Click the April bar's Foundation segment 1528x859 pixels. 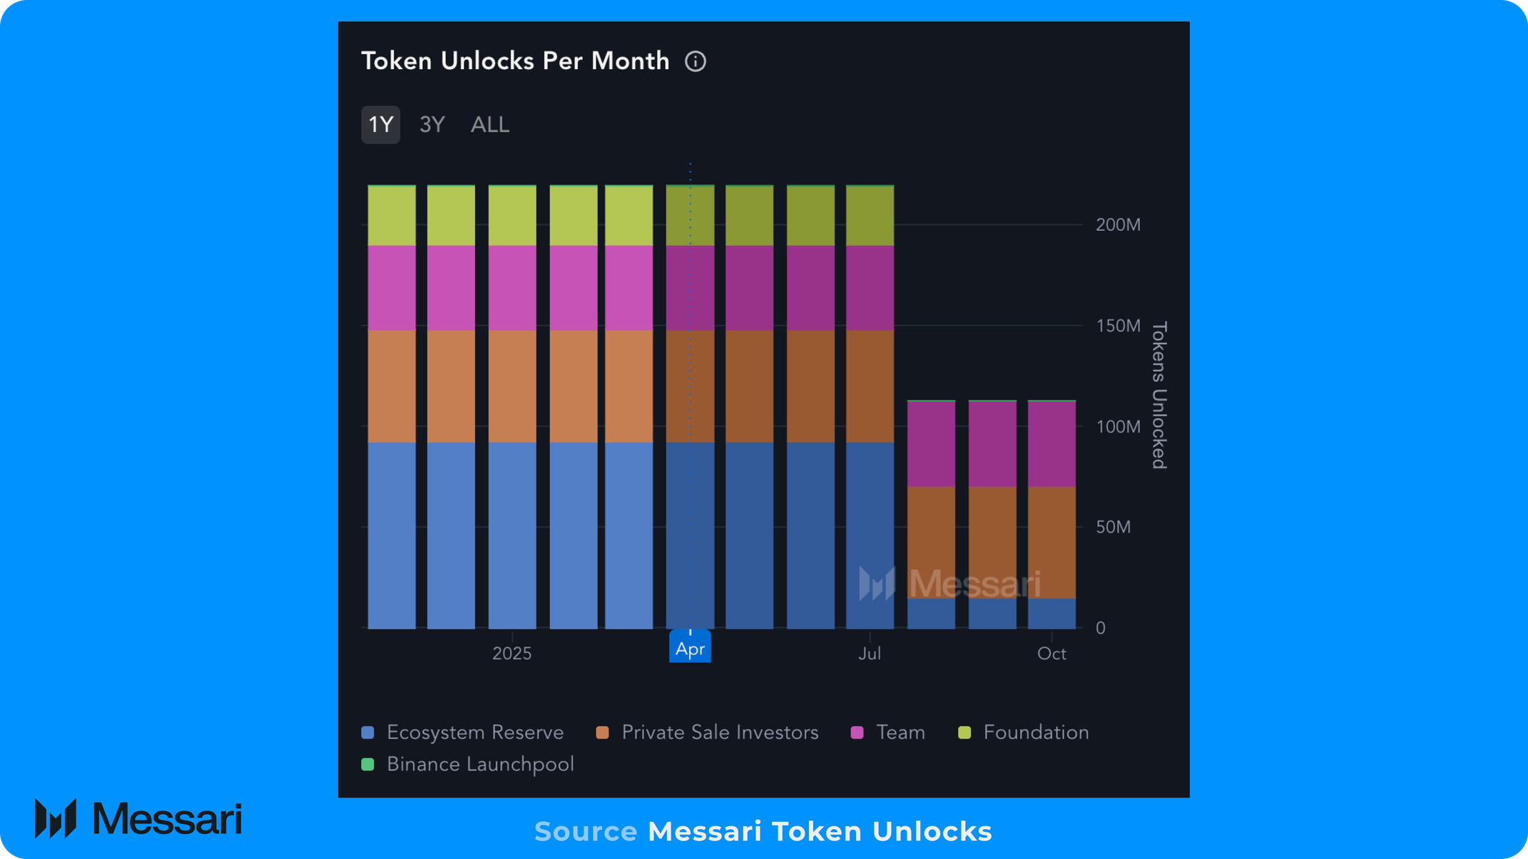pyautogui.click(x=690, y=216)
